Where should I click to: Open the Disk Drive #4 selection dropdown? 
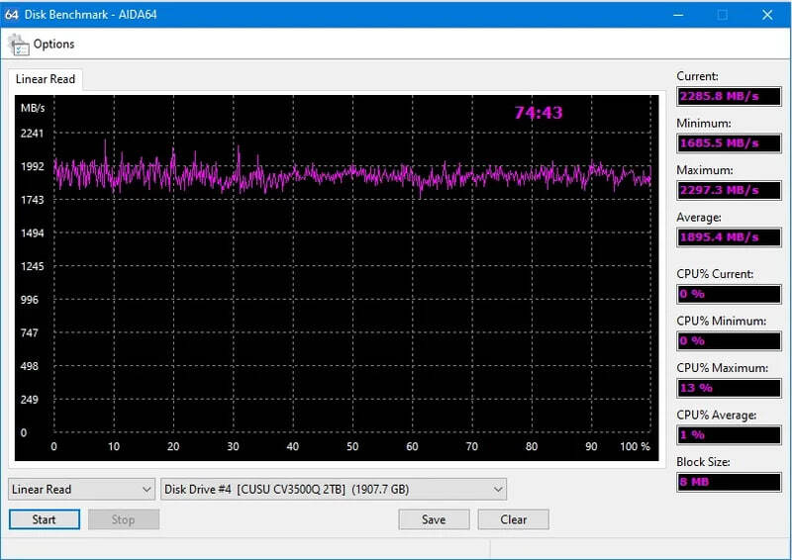(334, 489)
